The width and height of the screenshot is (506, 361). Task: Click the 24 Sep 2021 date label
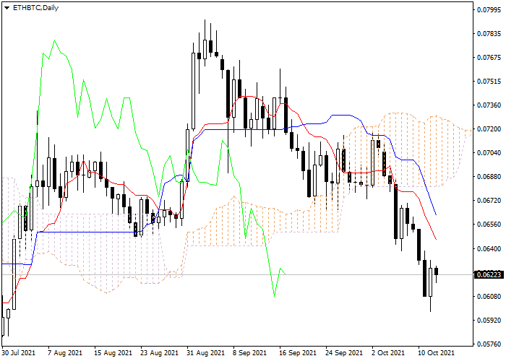(x=344, y=352)
